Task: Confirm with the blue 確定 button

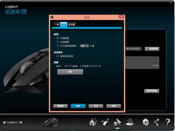Action: pos(78,106)
